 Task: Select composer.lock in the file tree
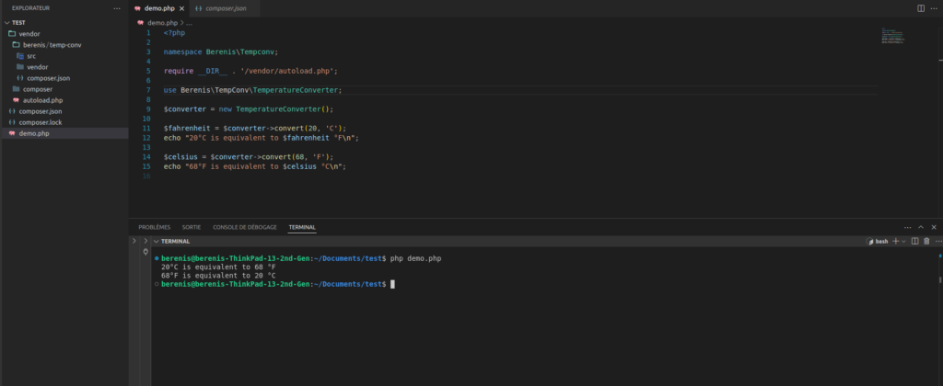coord(40,122)
